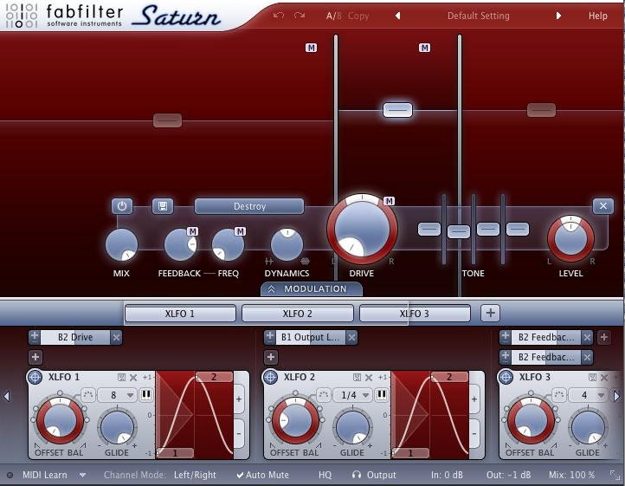The width and height of the screenshot is (625, 486).
Task: Click the large DRIVE knob
Action: (362, 230)
